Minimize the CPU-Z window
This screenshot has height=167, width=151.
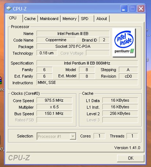point(124,9)
